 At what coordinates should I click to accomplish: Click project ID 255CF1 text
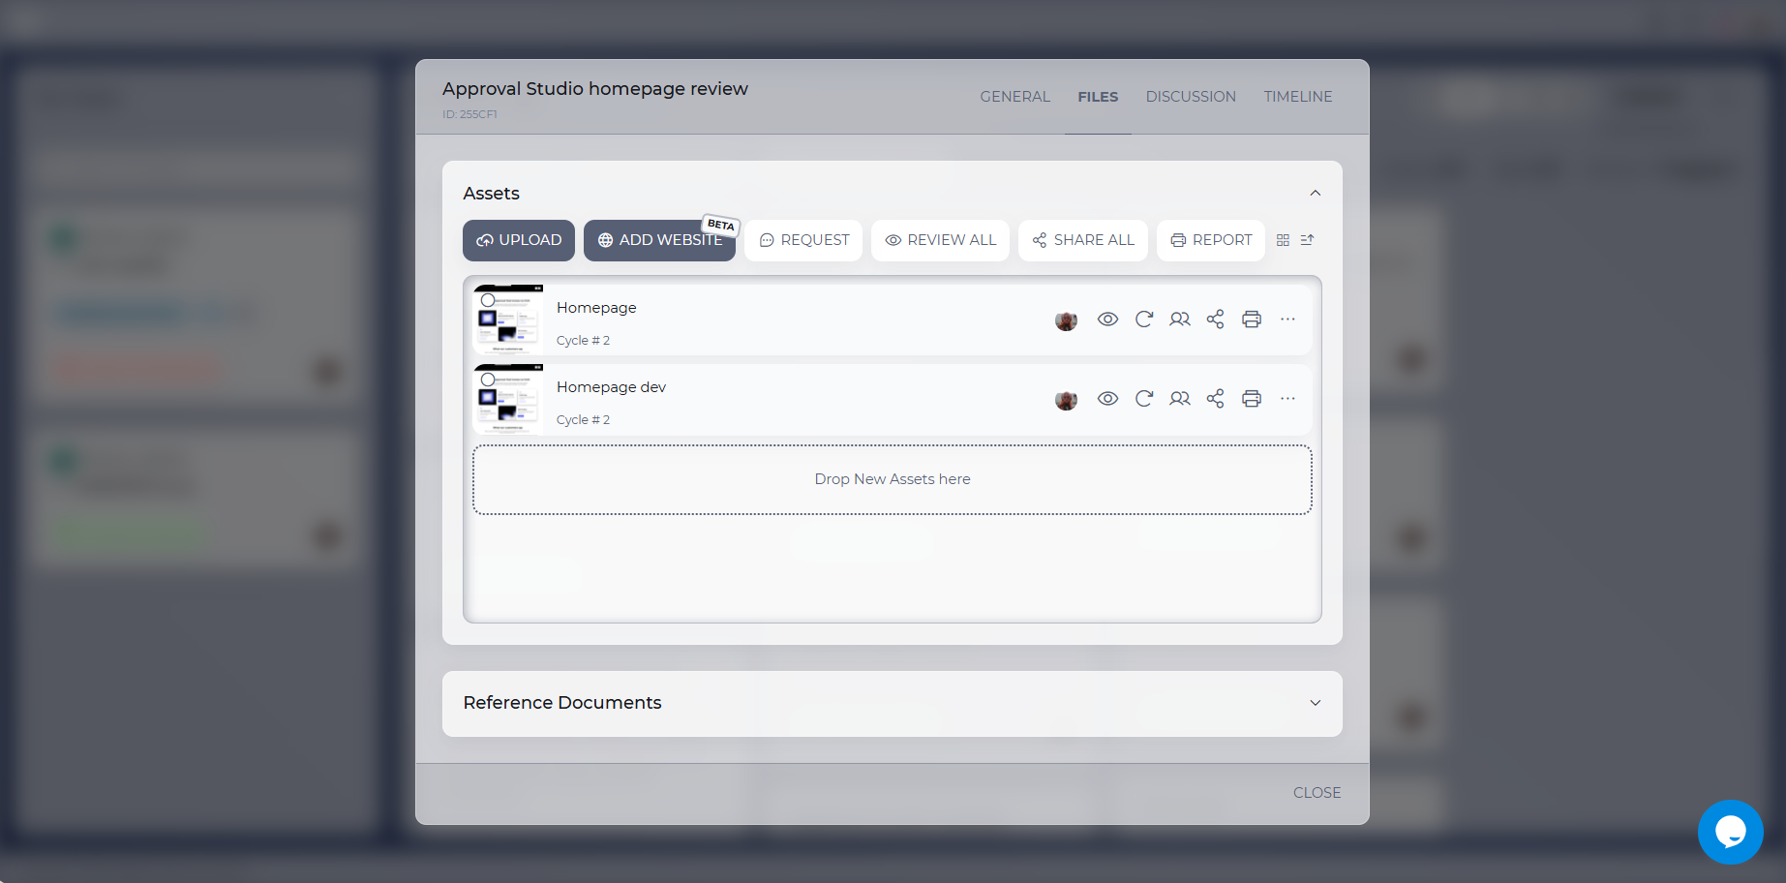click(470, 114)
